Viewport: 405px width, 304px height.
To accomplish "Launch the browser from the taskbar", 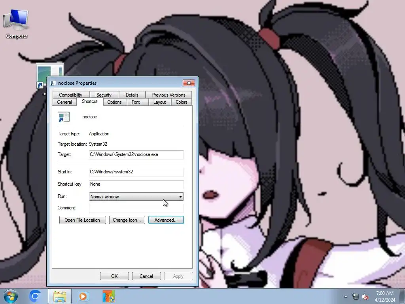I will [x=35, y=296].
